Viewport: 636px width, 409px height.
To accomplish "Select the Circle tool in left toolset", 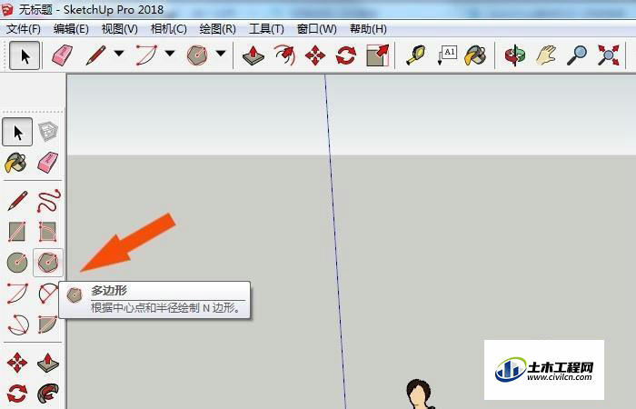I will point(17,263).
